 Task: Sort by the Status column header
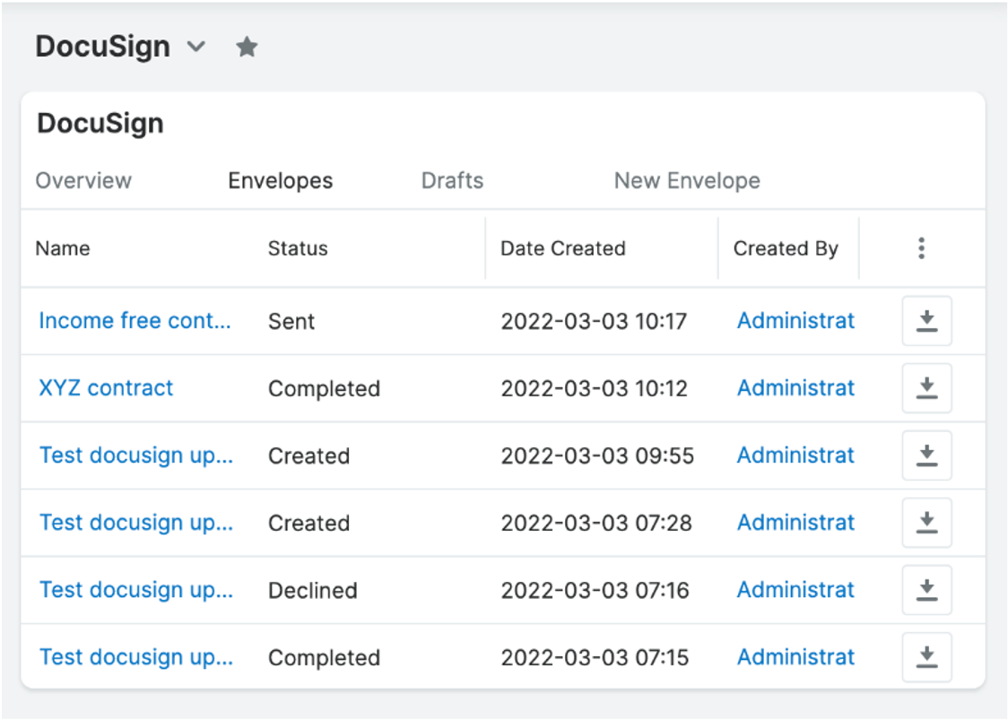click(298, 248)
